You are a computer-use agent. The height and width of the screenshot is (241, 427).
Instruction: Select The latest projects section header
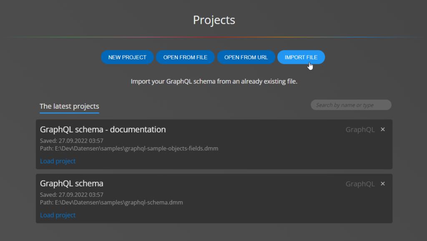pos(69,106)
